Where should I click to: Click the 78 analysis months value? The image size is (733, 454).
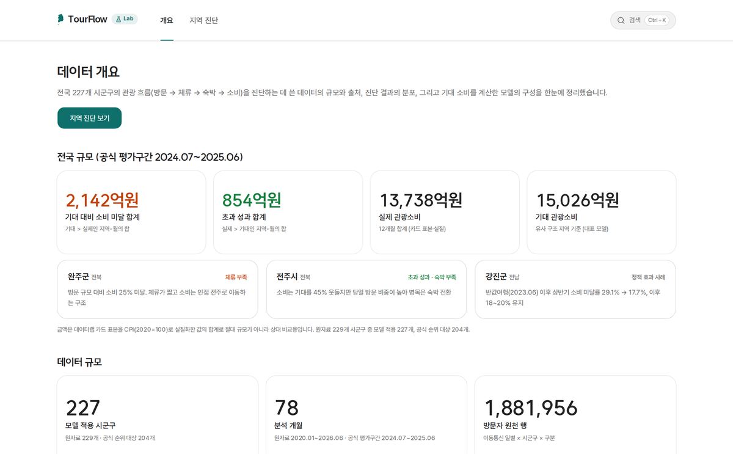tap(286, 408)
